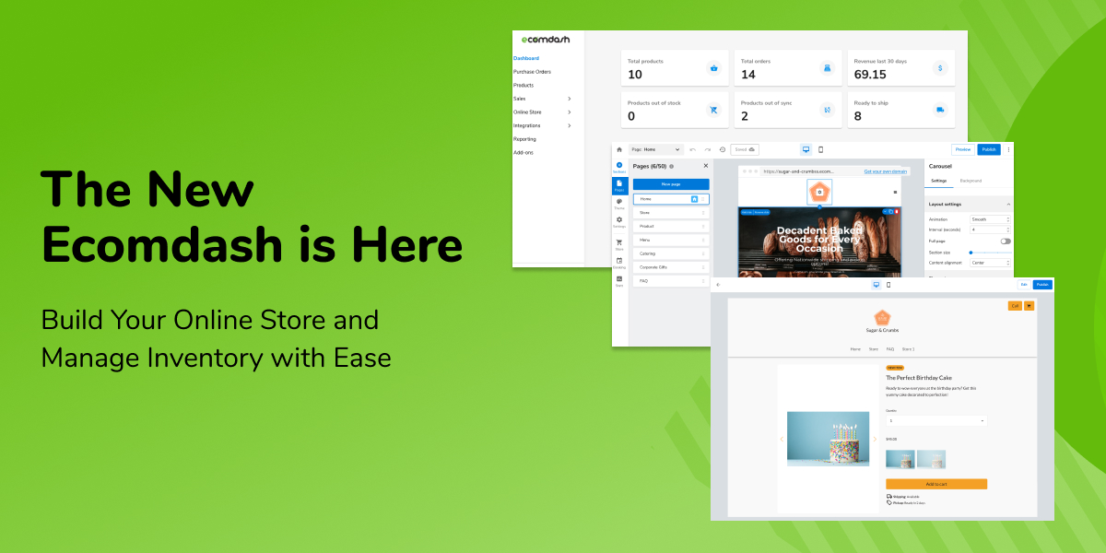Click the Theme palette icon in editor sidebar
1106x553 pixels.
(x=619, y=201)
